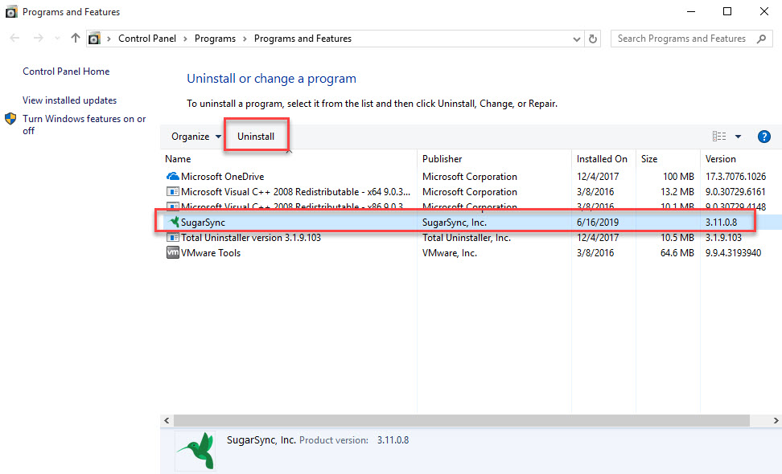Click the Forward navigation arrow

[x=39, y=38]
